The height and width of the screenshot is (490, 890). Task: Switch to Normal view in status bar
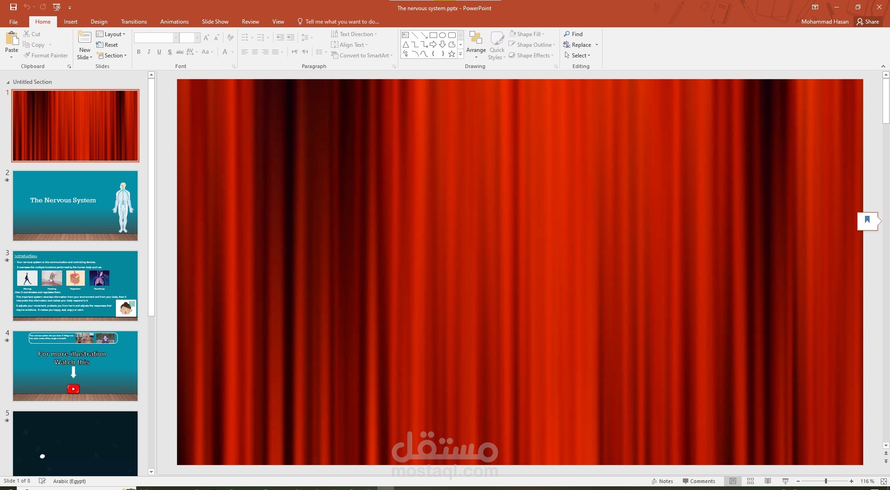click(733, 481)
